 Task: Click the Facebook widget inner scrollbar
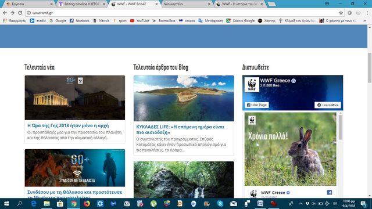[x=341, y=128]
